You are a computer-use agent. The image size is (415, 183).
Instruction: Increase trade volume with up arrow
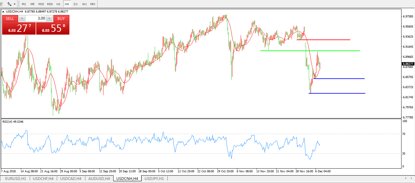tap(50, 18)
